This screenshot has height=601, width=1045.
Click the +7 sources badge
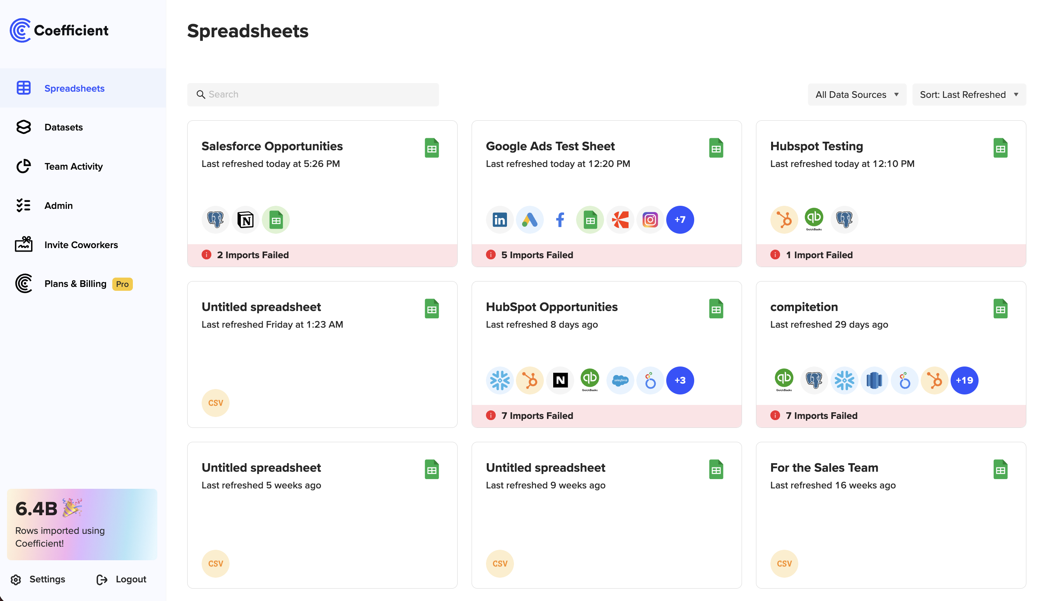pos(680,220)
